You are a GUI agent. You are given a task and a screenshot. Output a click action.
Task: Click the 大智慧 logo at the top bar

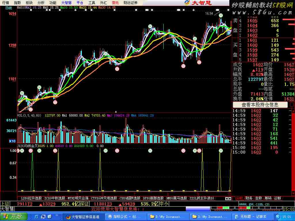(x=198, y=3)
